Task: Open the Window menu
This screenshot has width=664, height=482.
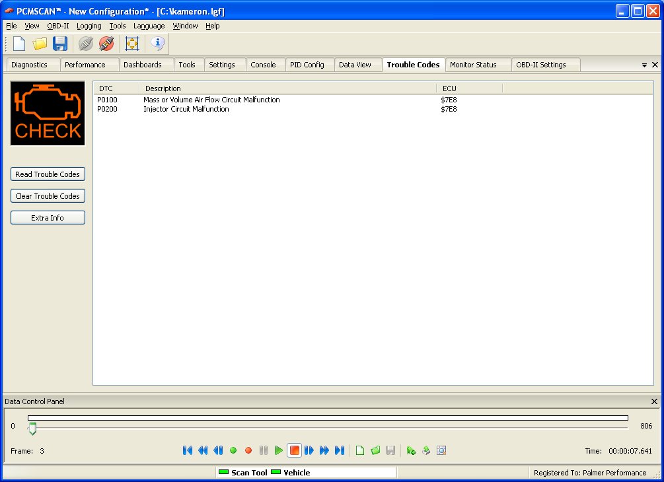Action: pos(185,26)
